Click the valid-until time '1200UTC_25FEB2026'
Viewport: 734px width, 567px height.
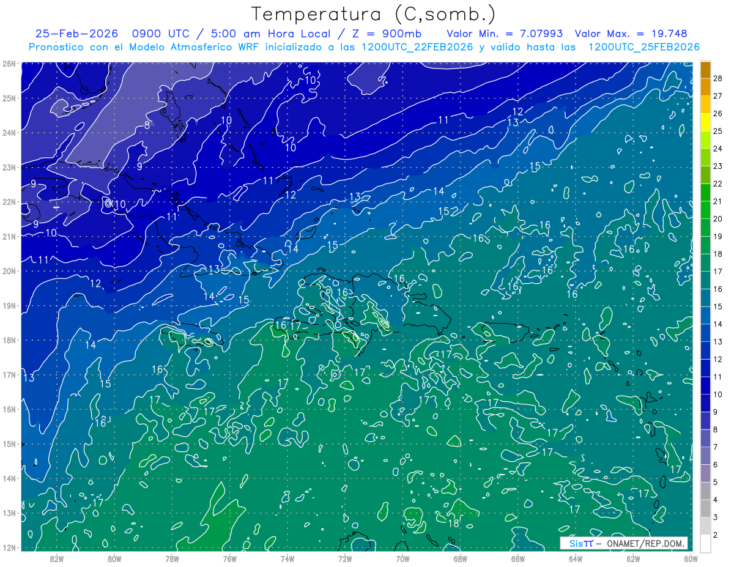click(644, 47)
